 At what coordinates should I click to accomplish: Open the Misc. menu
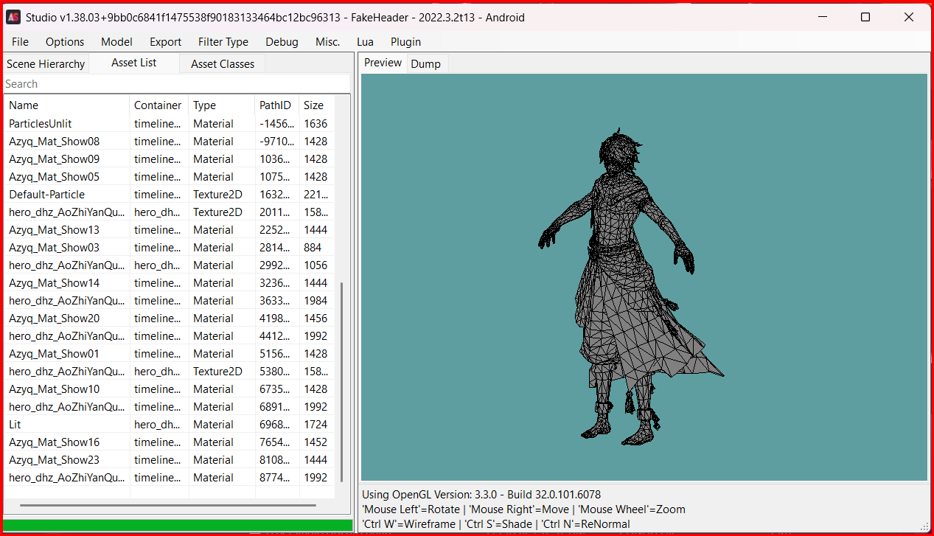(x=327, y=42)
